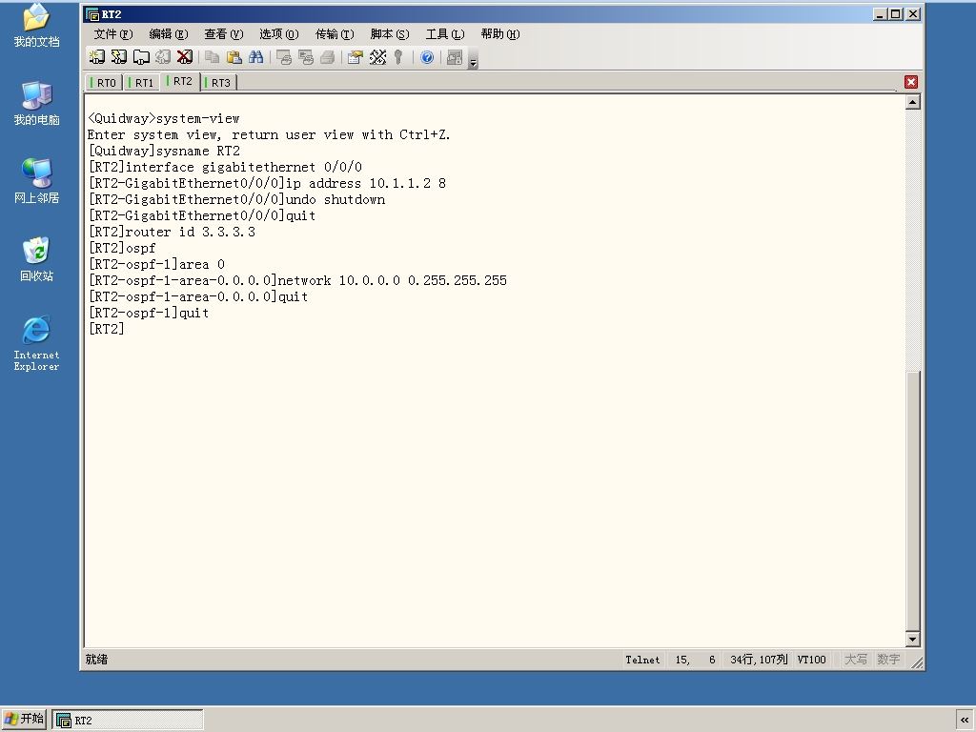Click the Connect toolbar icon
Viewport: 976px width, 732px height.
96,57
